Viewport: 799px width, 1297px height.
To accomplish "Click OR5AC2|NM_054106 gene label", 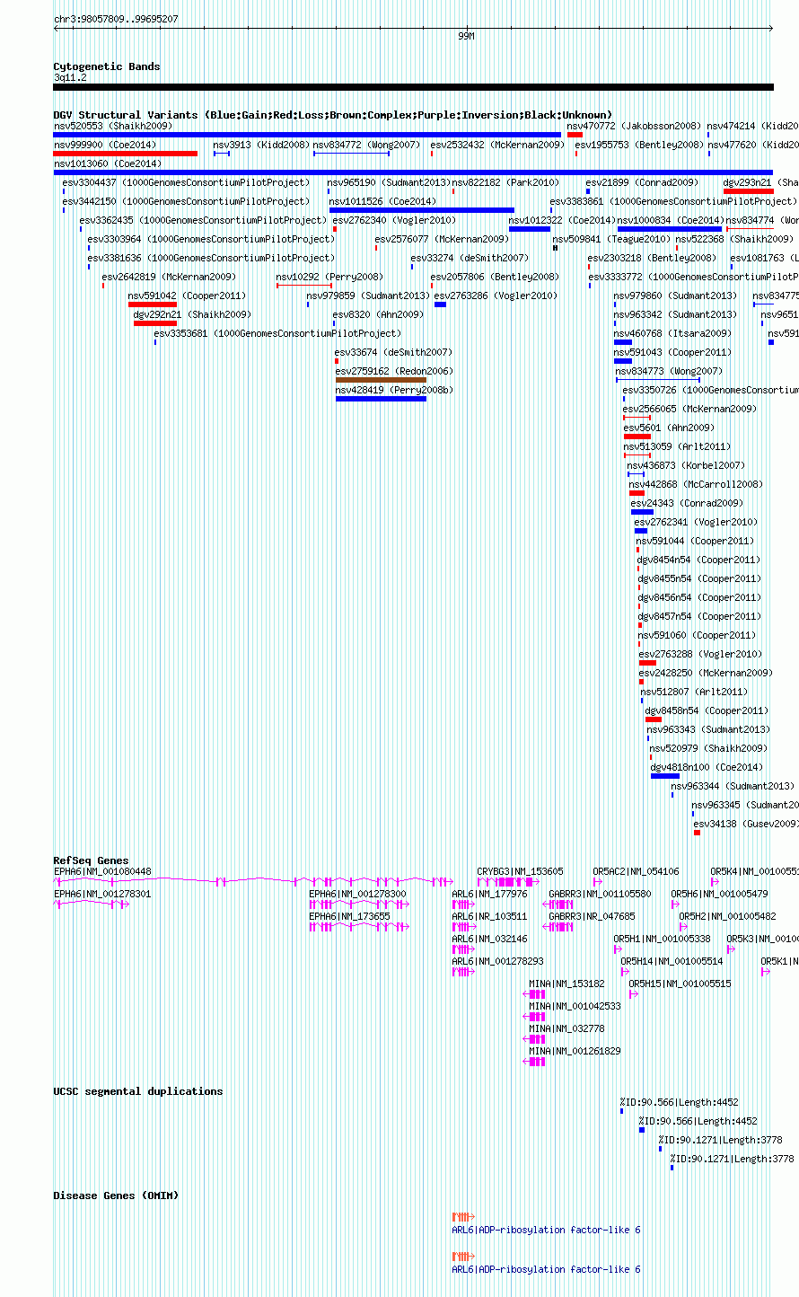I will [x=636, y=871].
